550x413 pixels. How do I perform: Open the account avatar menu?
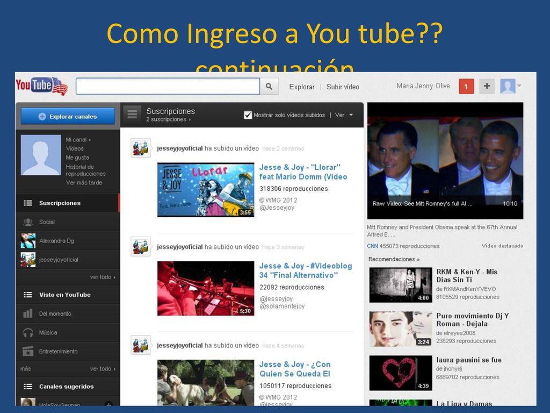click(x=510, y=86)
